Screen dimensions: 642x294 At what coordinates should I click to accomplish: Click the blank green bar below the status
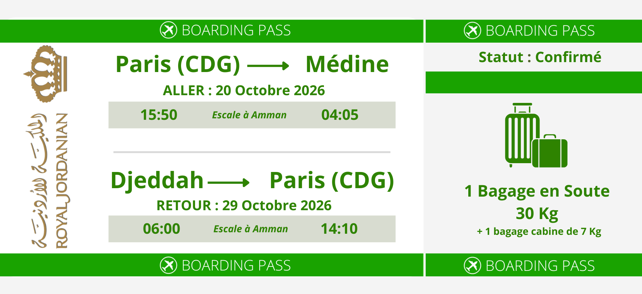coord(533,82)
